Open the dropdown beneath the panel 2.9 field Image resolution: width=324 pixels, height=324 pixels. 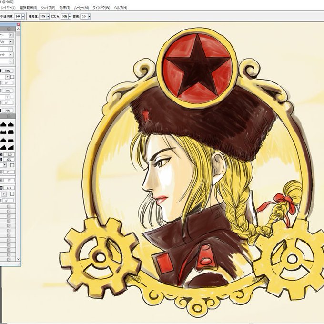click(x=4, y=194)
